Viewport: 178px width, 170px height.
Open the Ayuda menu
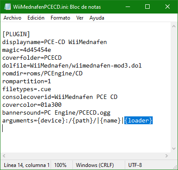(97, 18)
